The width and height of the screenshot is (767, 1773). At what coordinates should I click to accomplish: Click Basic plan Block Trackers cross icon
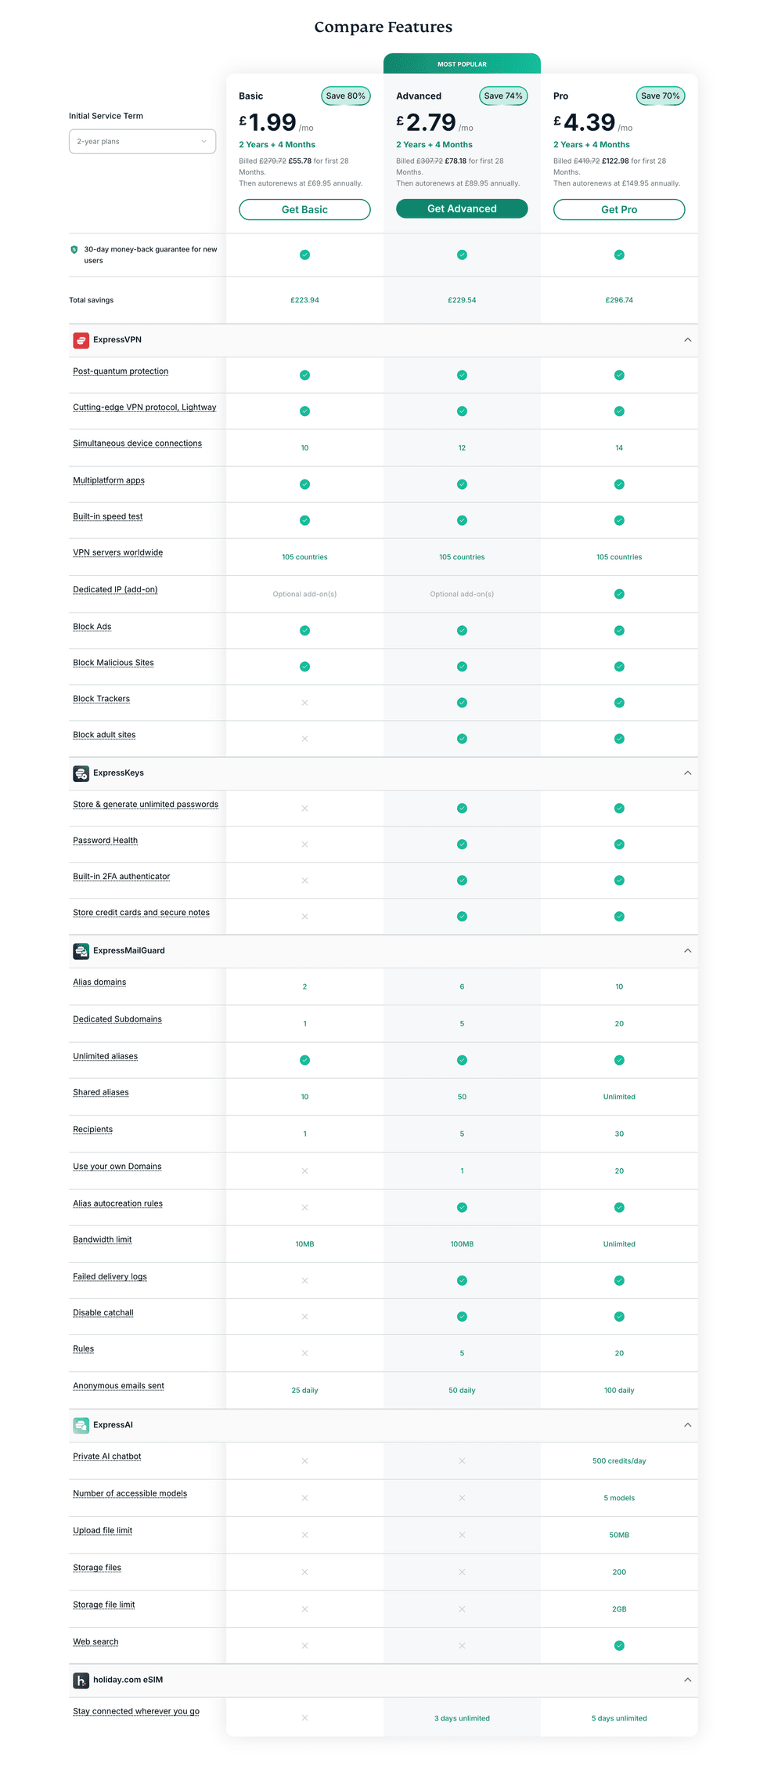click(304, 703)
